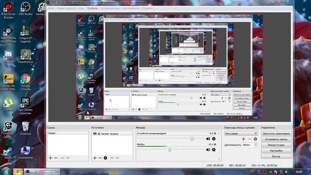Open the Редактировать menu
Screen dimensions: 311x175
pos(66,8)
